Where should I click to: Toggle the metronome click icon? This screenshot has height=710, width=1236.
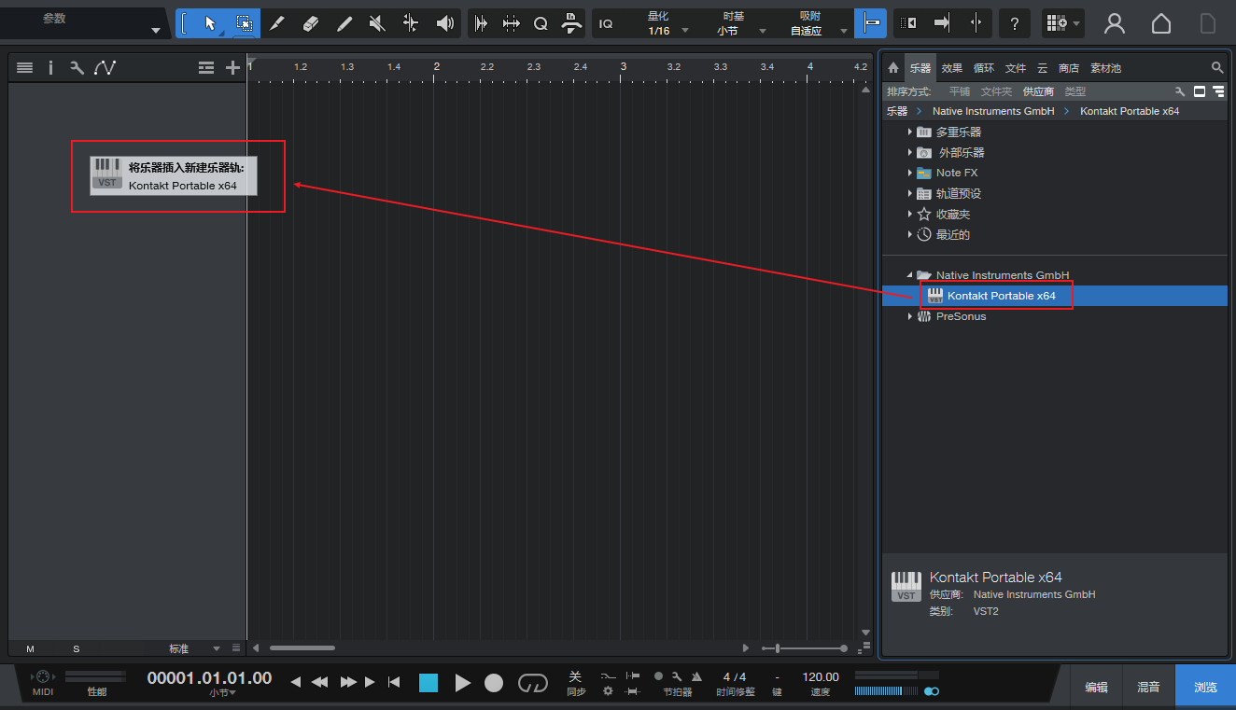pos(696,676)
